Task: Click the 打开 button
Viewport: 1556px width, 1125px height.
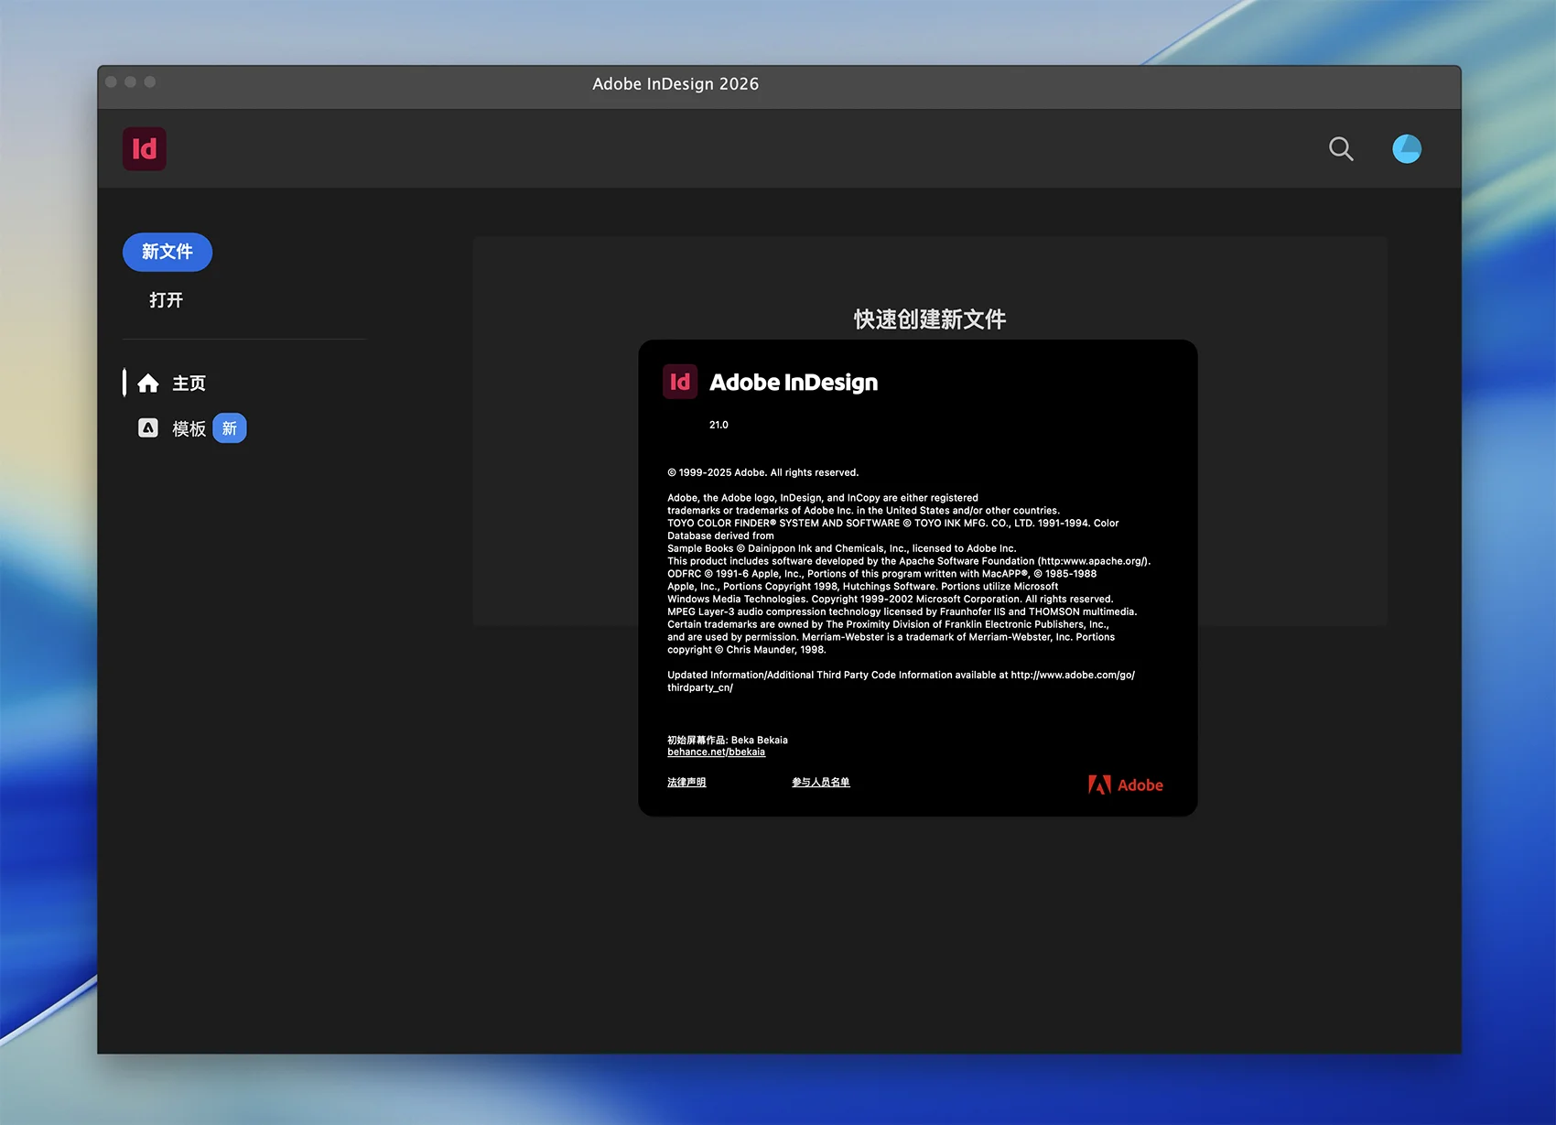Action: coord(167,300)
